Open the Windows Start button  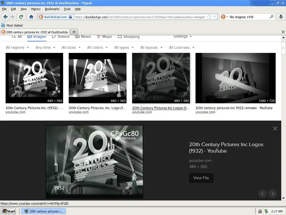click(8, 211)
